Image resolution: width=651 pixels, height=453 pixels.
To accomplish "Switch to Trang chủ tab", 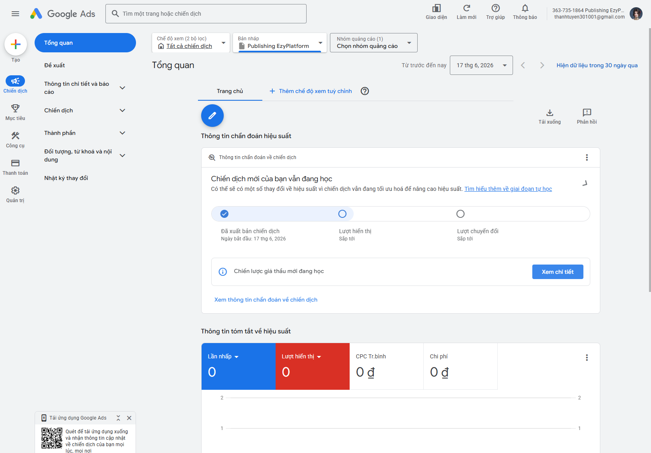I will click(x=230, y=91).
